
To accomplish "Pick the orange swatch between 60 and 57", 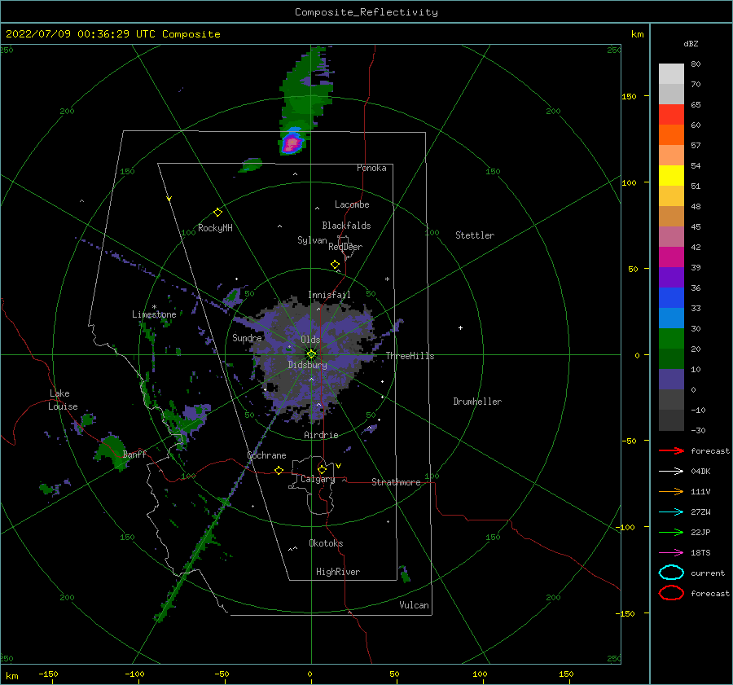I will pos(671,134).
